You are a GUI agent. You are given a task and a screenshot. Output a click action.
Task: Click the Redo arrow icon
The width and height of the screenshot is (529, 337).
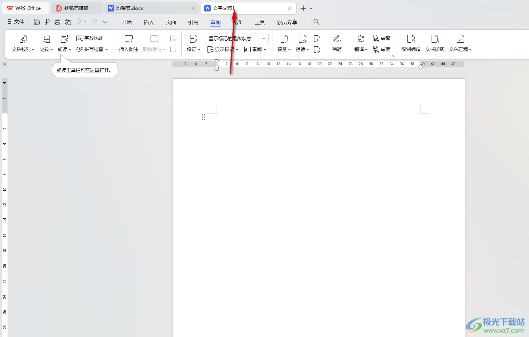pos(95,22)
